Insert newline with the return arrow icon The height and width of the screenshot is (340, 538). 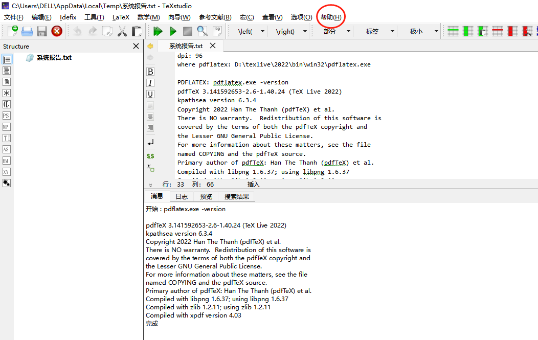150,142
